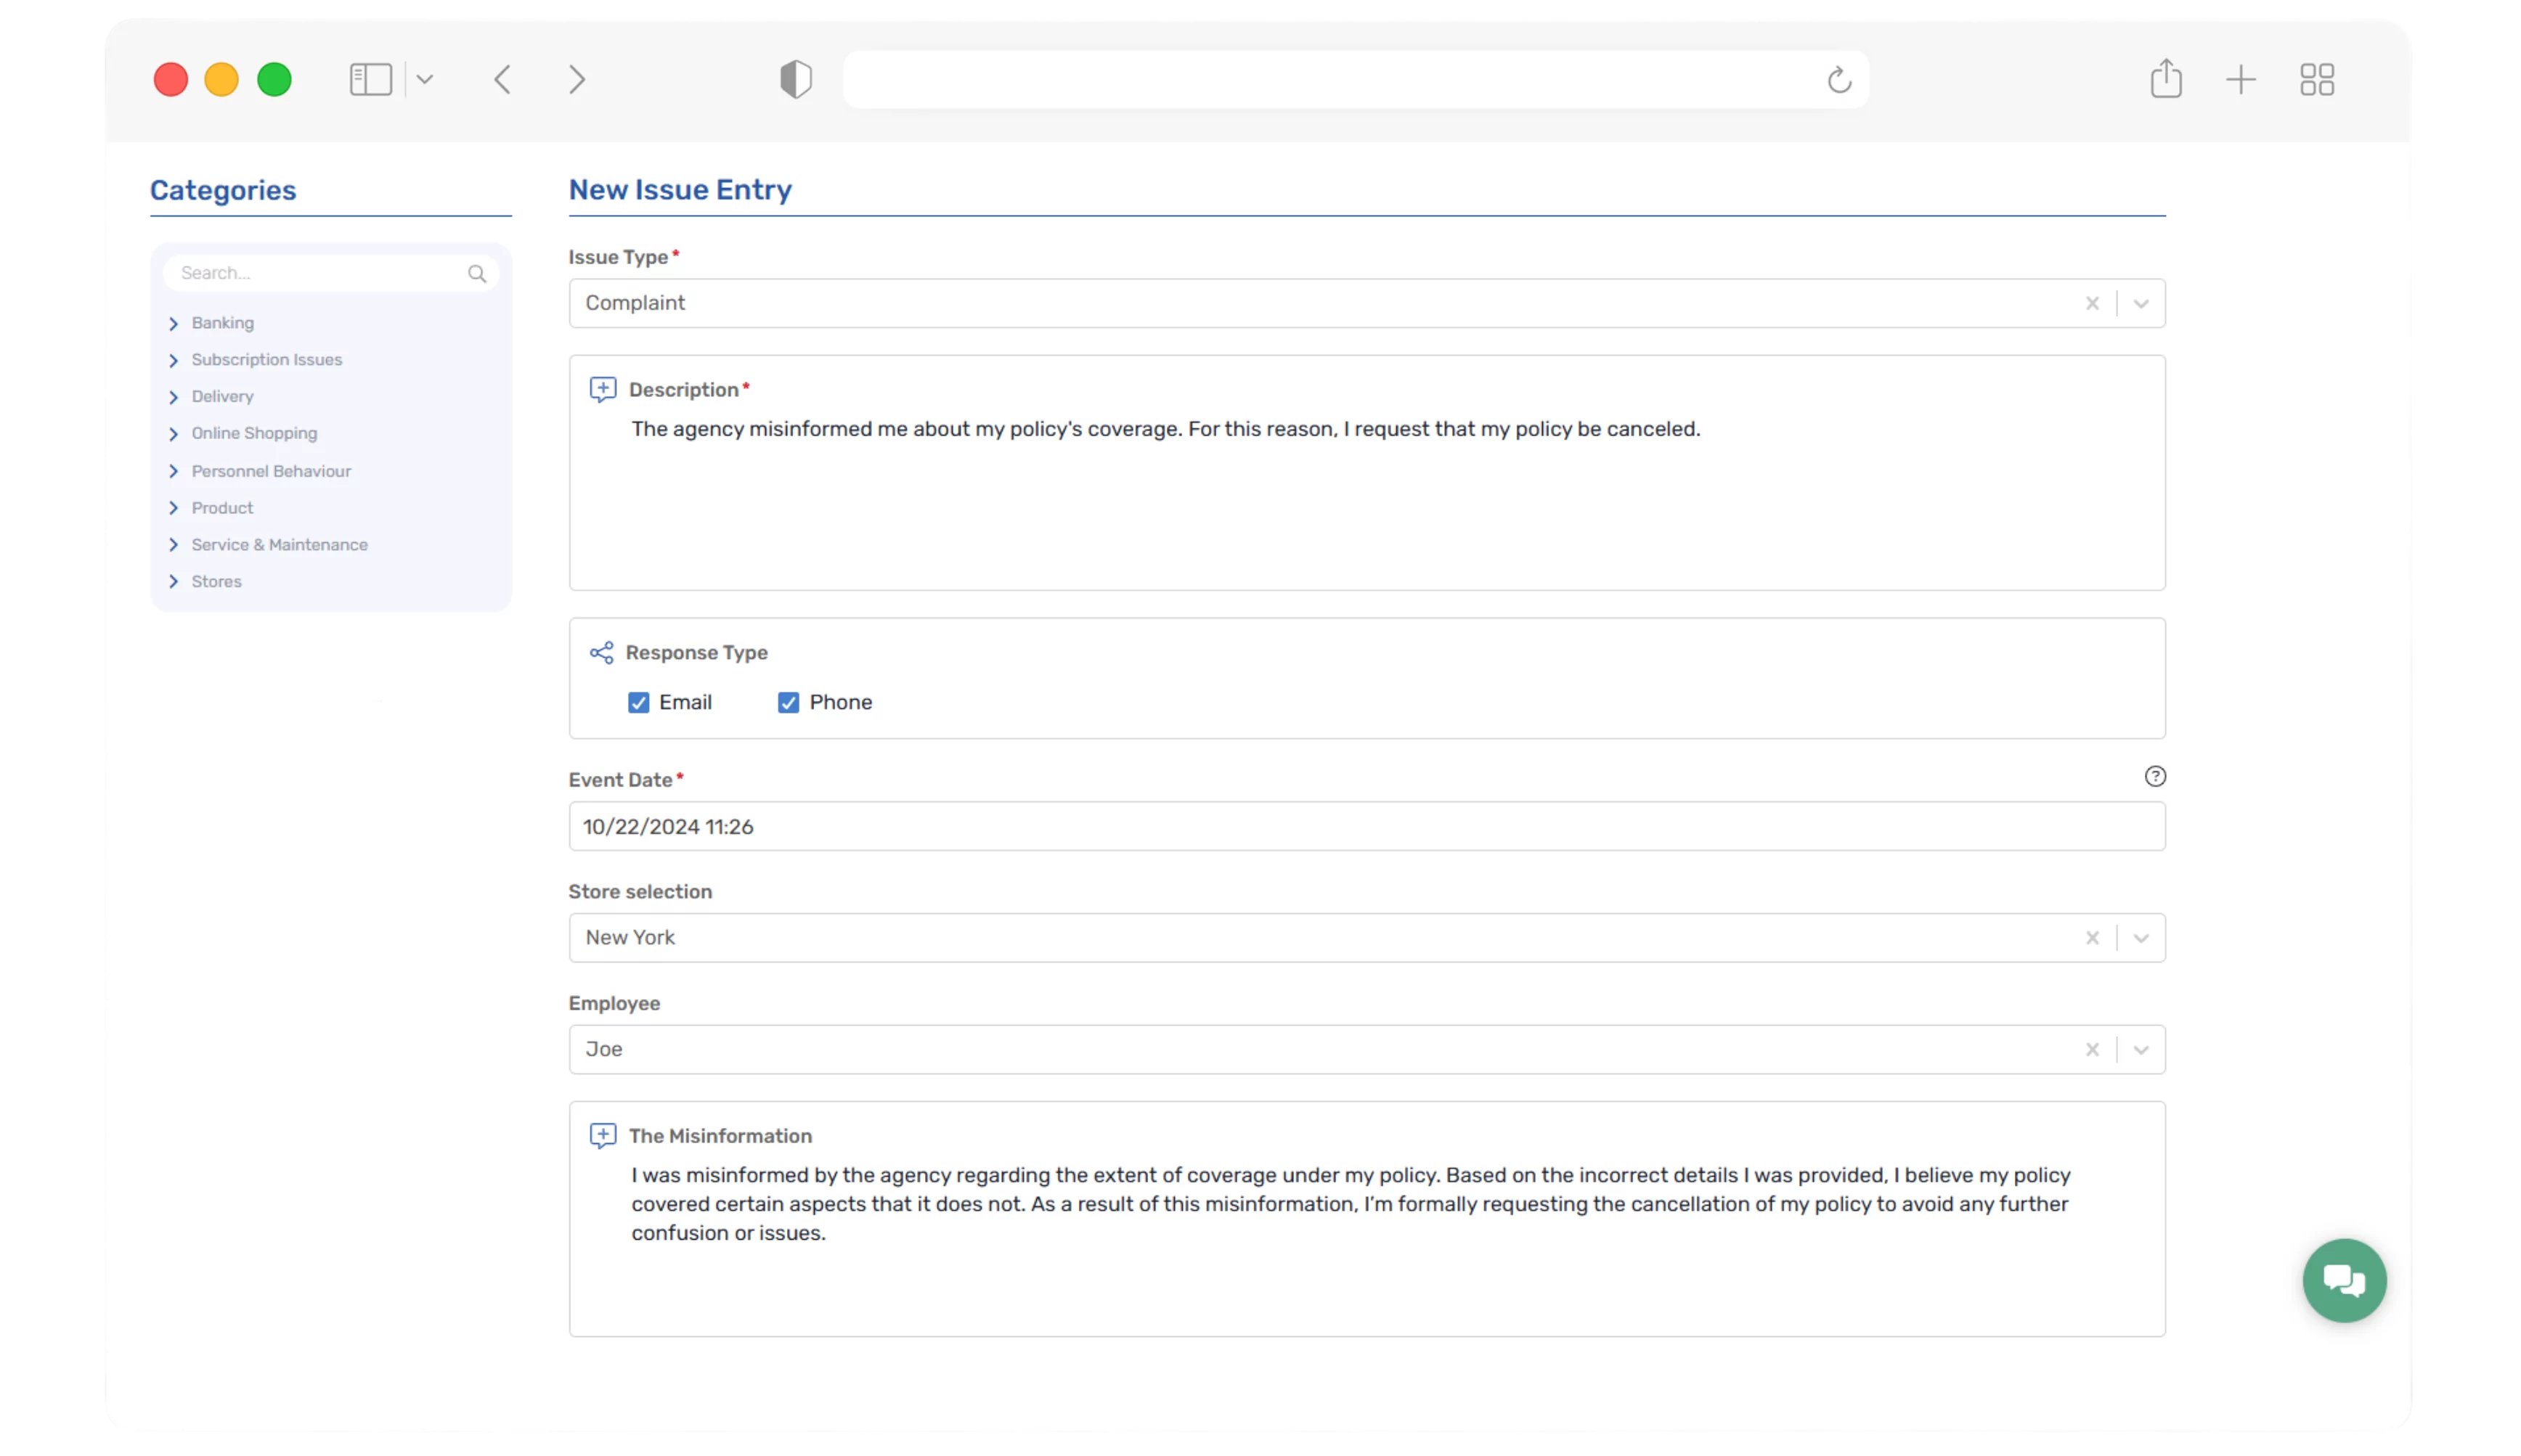Select the Subscription Issues label
Image resolution: width=2521 pixels, height=1456 pixels.
click(266, 360)
